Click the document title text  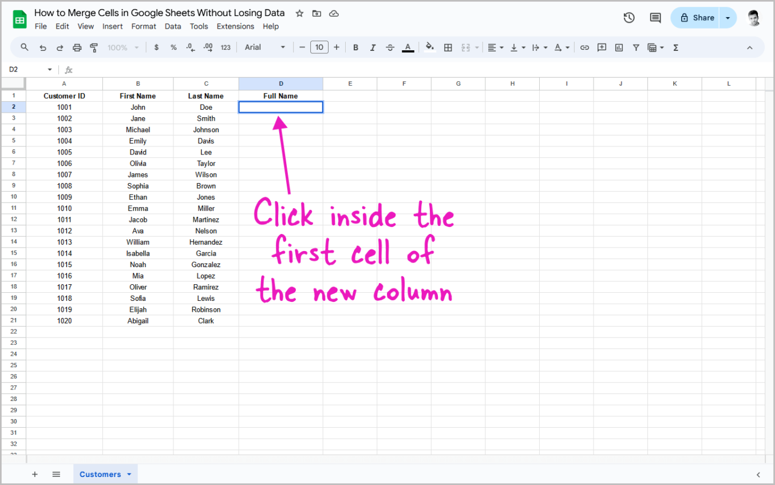pyautogui.click(x=160, y=13)
